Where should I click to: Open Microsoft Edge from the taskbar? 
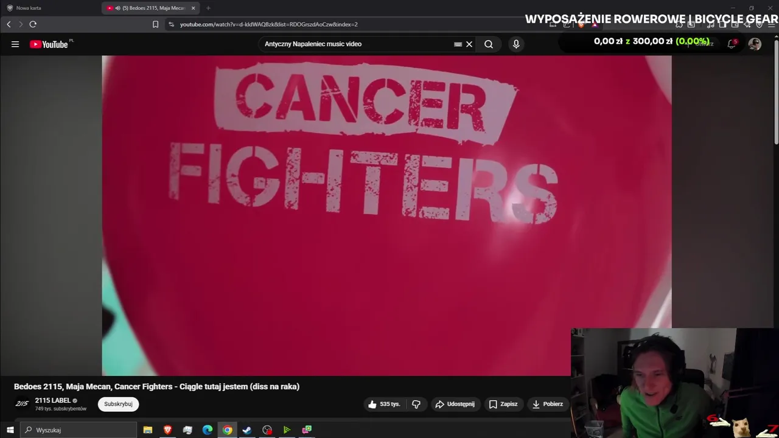point(208,430)
